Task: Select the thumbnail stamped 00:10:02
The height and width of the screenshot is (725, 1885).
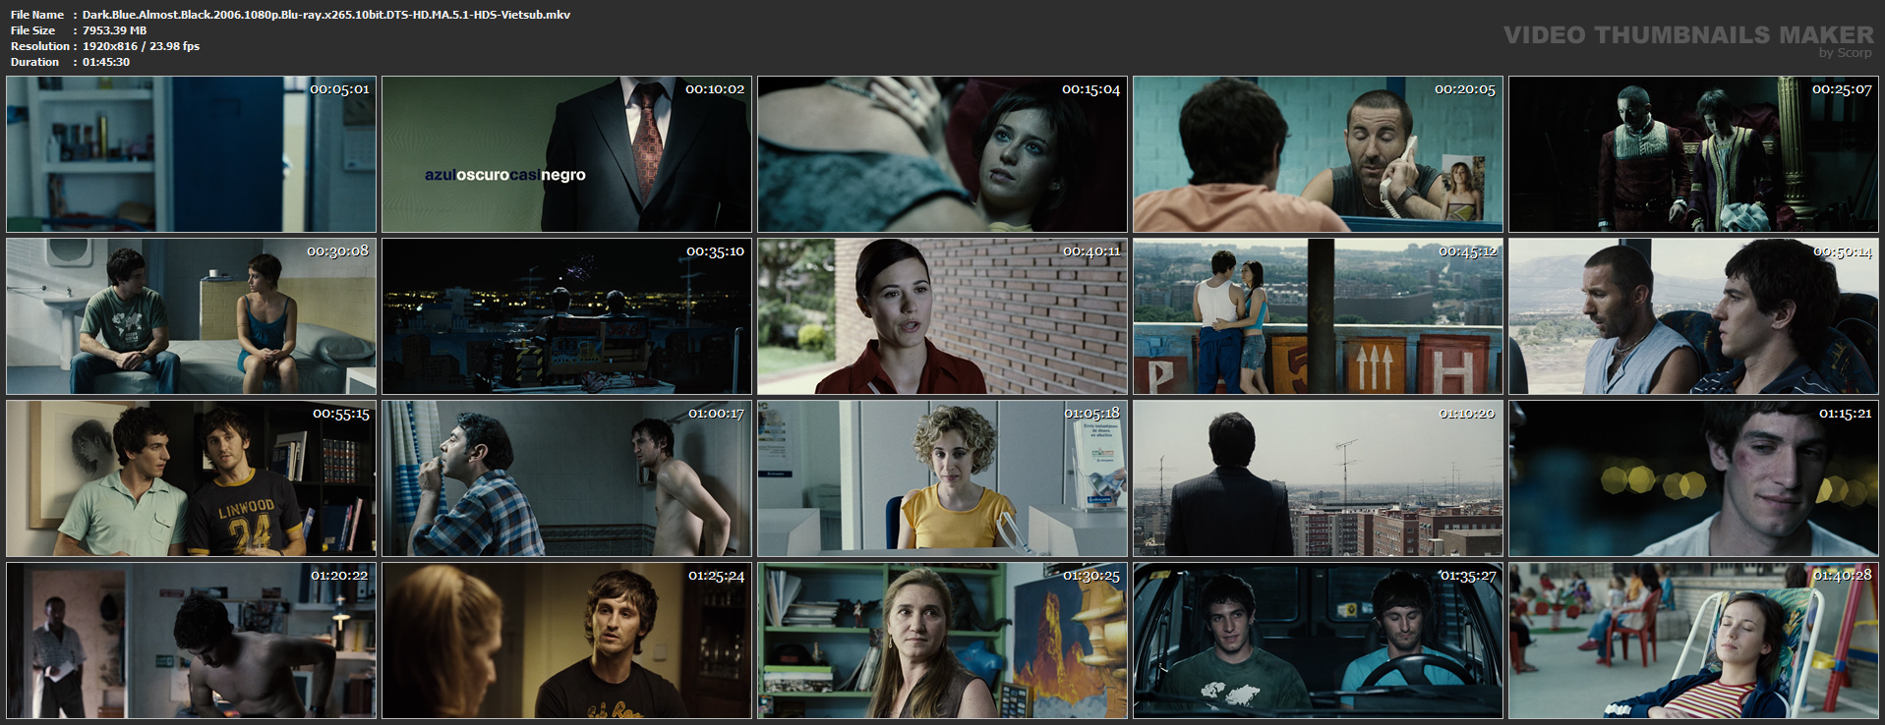Action: pyautogui.click(x=566, y=154)
